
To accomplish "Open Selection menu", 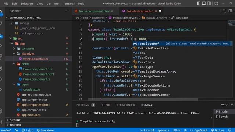I will [27, 4].
